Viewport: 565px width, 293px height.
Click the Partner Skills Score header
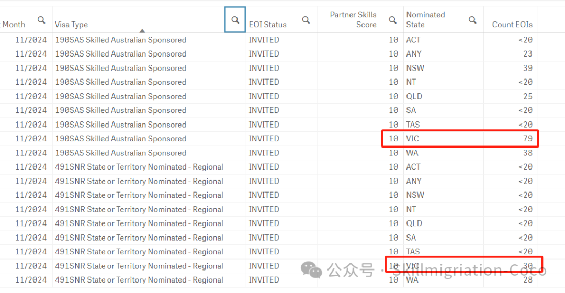tap(353, 19)
